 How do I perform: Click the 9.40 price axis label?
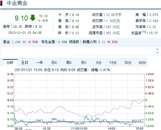pos(10,74)
